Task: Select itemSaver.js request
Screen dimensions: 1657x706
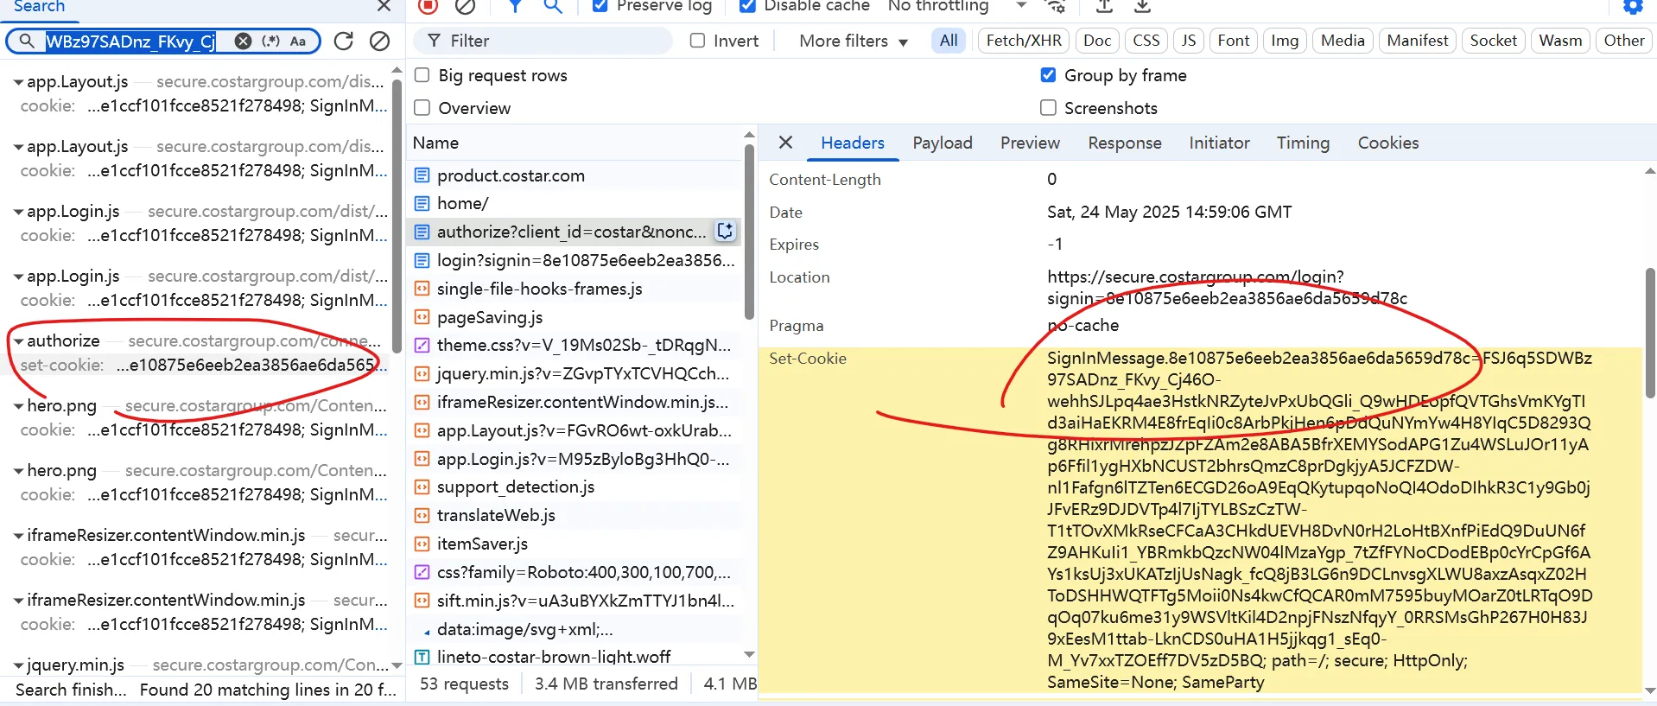Action: click(575, 544)
